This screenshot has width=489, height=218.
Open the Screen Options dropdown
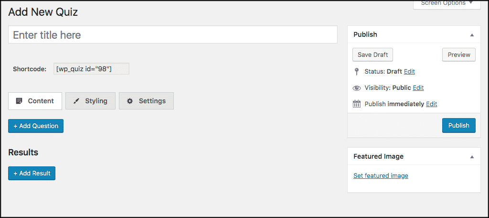pyautogui.click(x=447, y=4)
